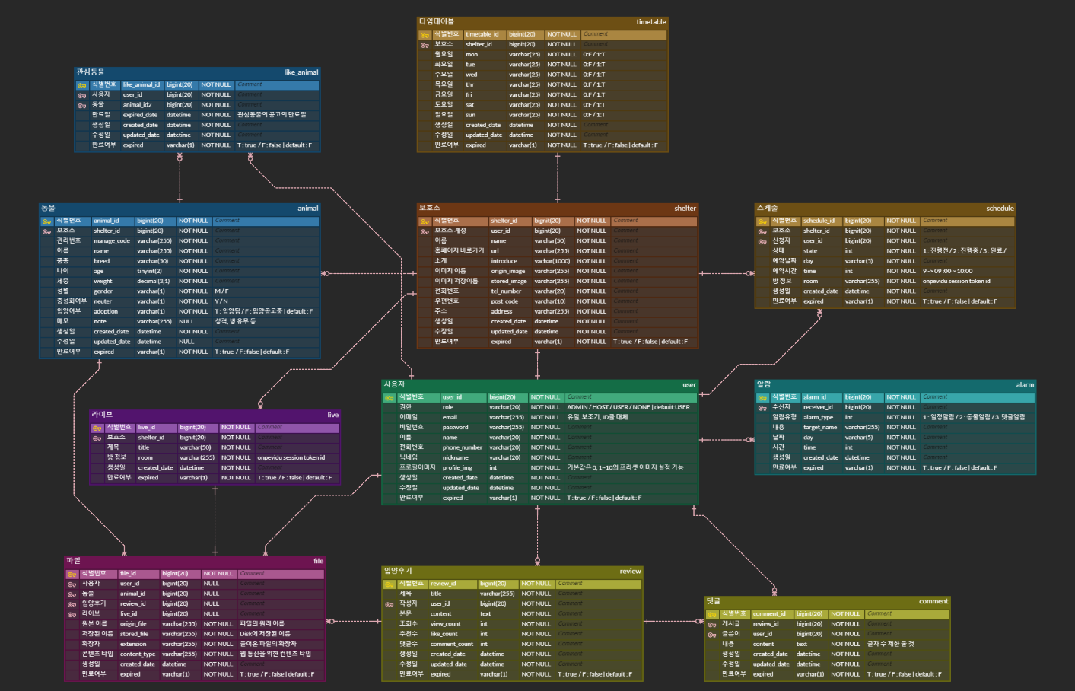Click the foreign key icon beside review_id in comment table
Screen dimensions: 1075x691
click(x=712, y=623)
